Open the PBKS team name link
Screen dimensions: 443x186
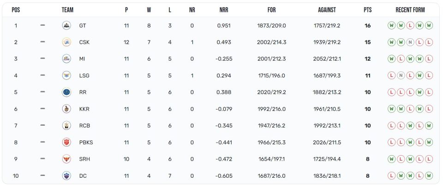click(x=86, y=142)
